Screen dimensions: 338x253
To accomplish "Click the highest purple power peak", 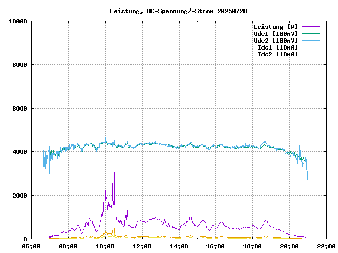I will 114,173.
